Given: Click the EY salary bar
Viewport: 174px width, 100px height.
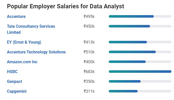Looking at the screenshot, I should 140,42.
